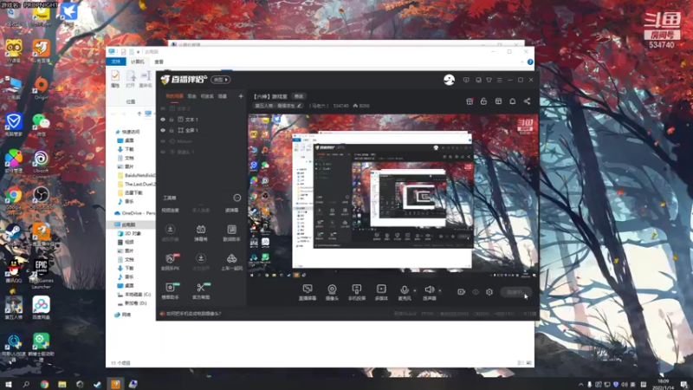Click the unlock padlock icon in header row
693x390 pixels.
pos(483,101)
